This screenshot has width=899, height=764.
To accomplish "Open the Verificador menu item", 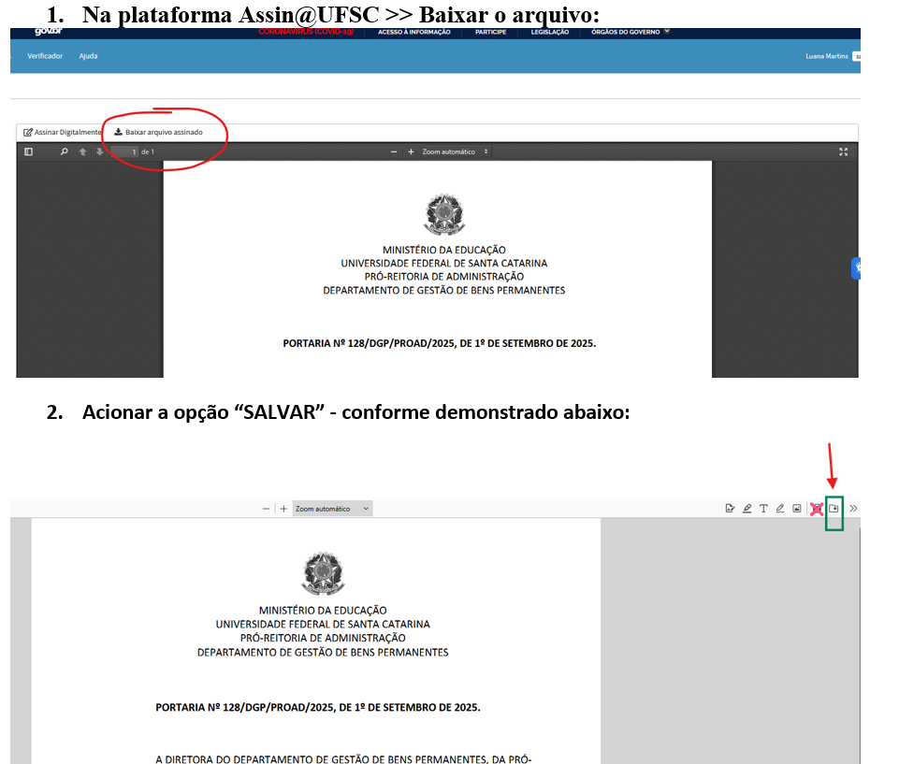I will click(45, 56).
